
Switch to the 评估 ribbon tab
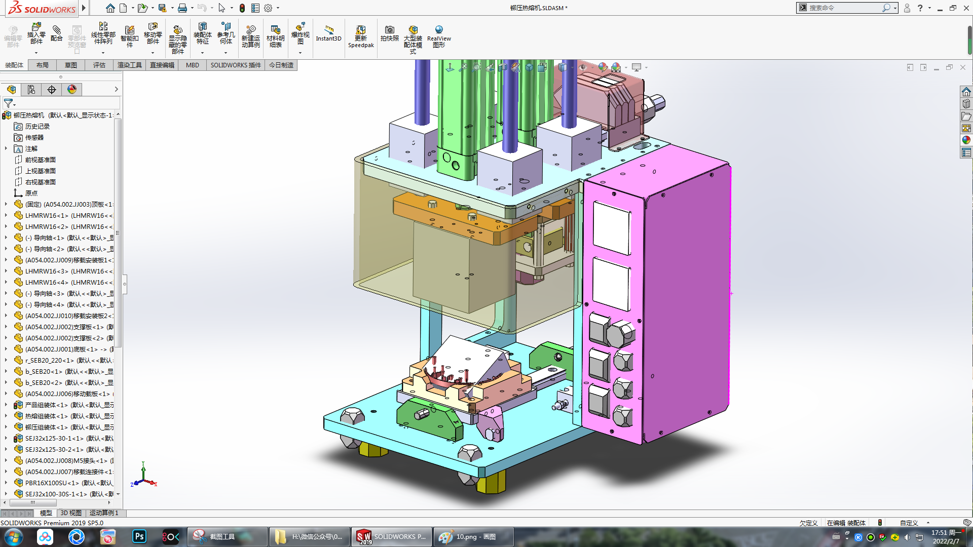pos(99,65)
